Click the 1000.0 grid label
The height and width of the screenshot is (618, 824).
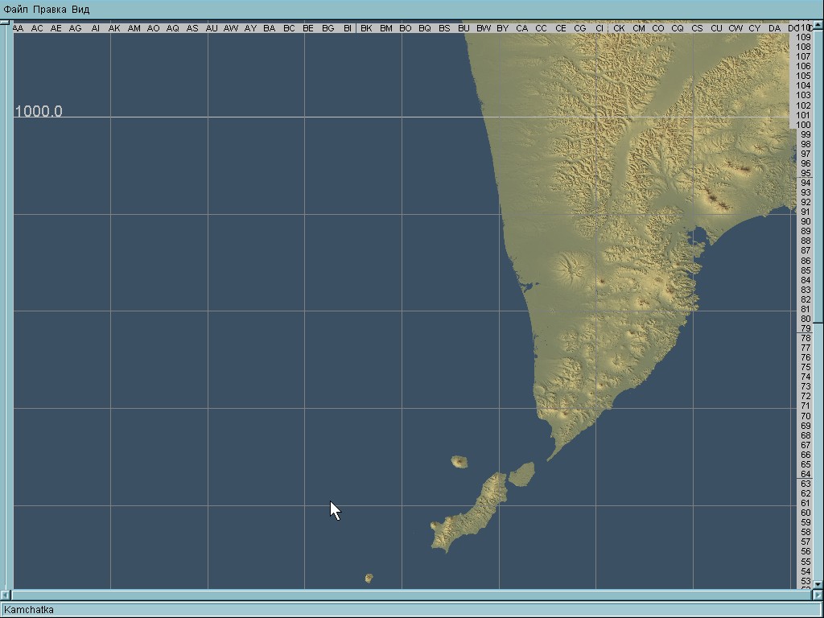tap(38, 111)
